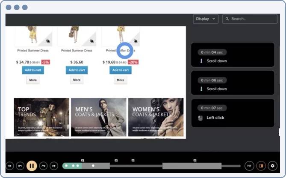Select the 0 min 07 sec Left click event
This screenshot has height=178, width=286.
tap(232, 113)
